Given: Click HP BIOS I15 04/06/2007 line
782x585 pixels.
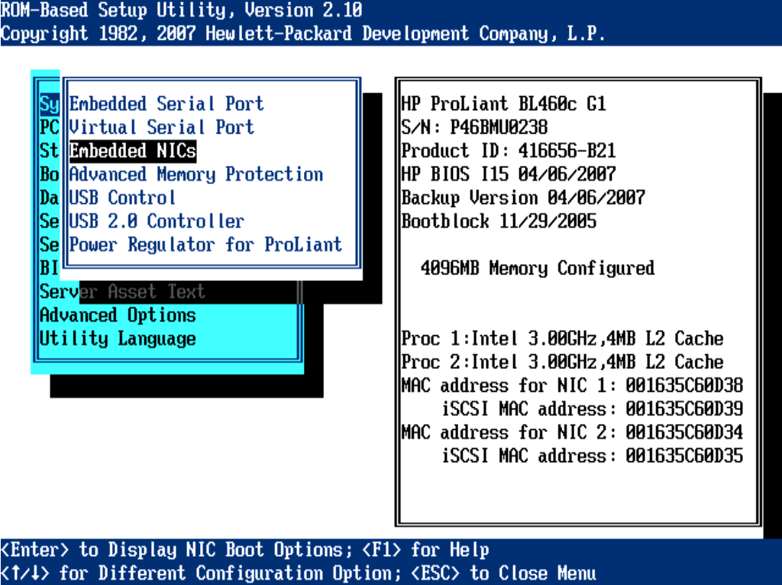Looking at the screenshot, I should (x=509, y=174).
